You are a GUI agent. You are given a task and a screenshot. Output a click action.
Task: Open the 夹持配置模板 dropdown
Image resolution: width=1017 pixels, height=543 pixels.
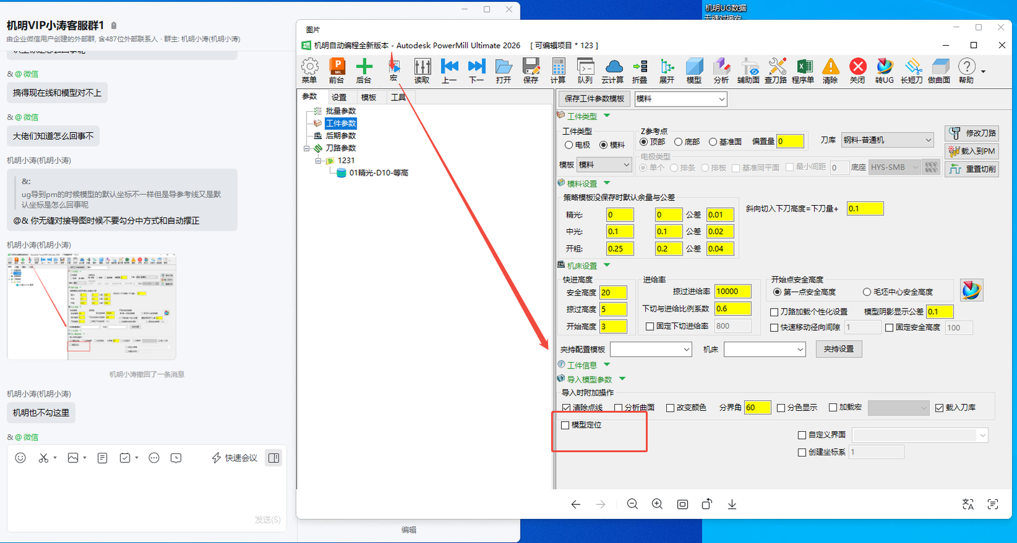[651, 349]
